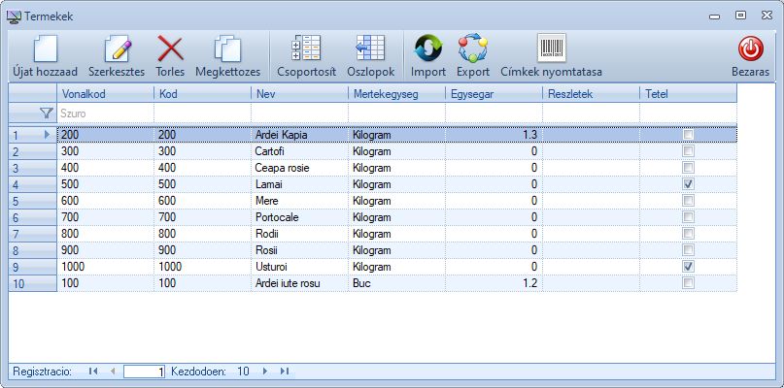
Task: Click the Mere name cell
Action: click(299, 200)
